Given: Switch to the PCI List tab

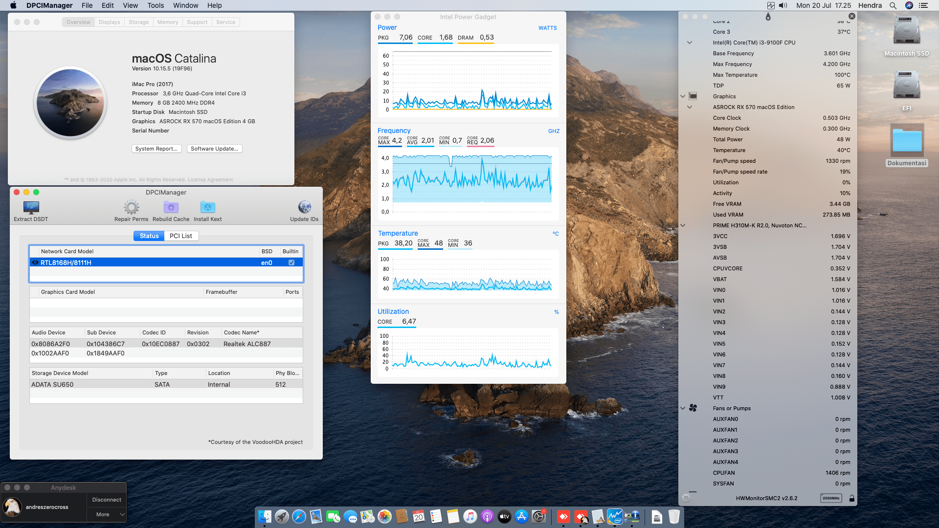Looking at the screenshot, I should pos(181,236).
